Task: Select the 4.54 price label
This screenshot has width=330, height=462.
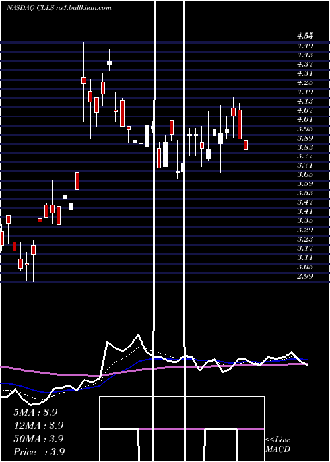Action: point(305,36)
